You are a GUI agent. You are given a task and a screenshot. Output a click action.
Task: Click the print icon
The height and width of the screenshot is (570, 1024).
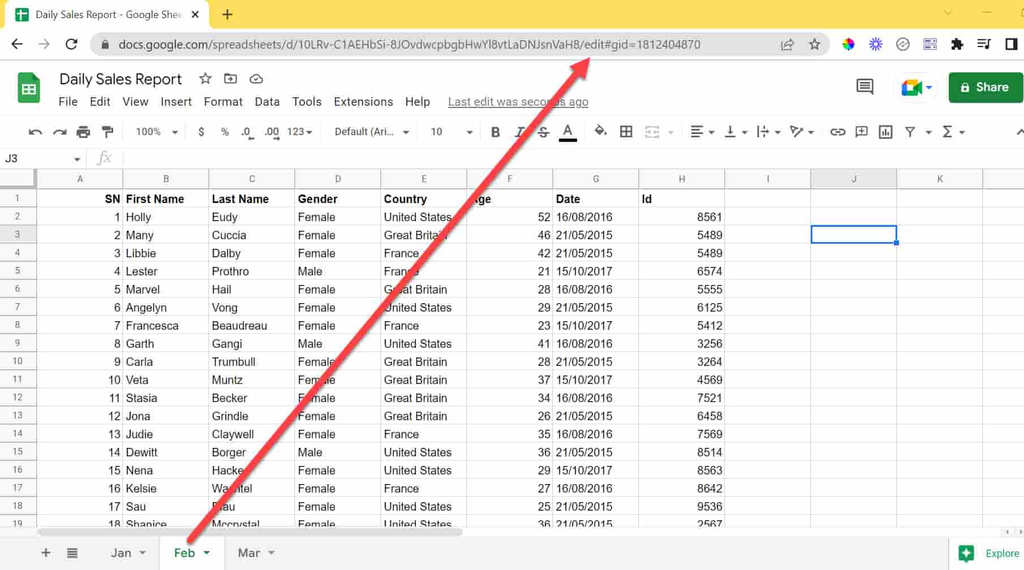tap(83, 132)
